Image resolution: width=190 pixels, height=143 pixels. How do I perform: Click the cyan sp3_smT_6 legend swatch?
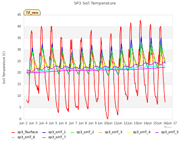(x=13, y=137)
